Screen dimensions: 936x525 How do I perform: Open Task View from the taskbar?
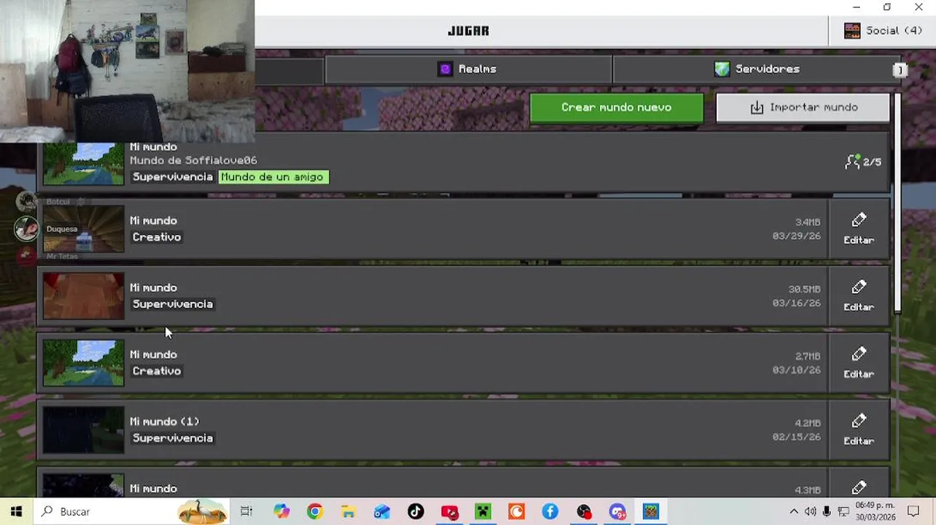pyautogui.click(x=246, y=512)
